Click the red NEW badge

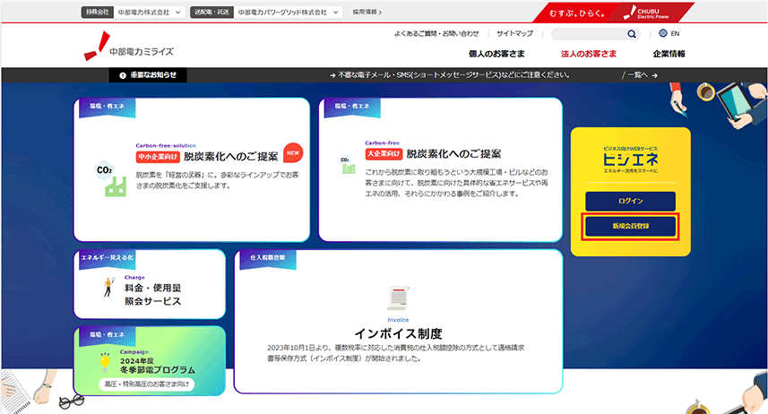pyautogui.click(x=293, y=153)
